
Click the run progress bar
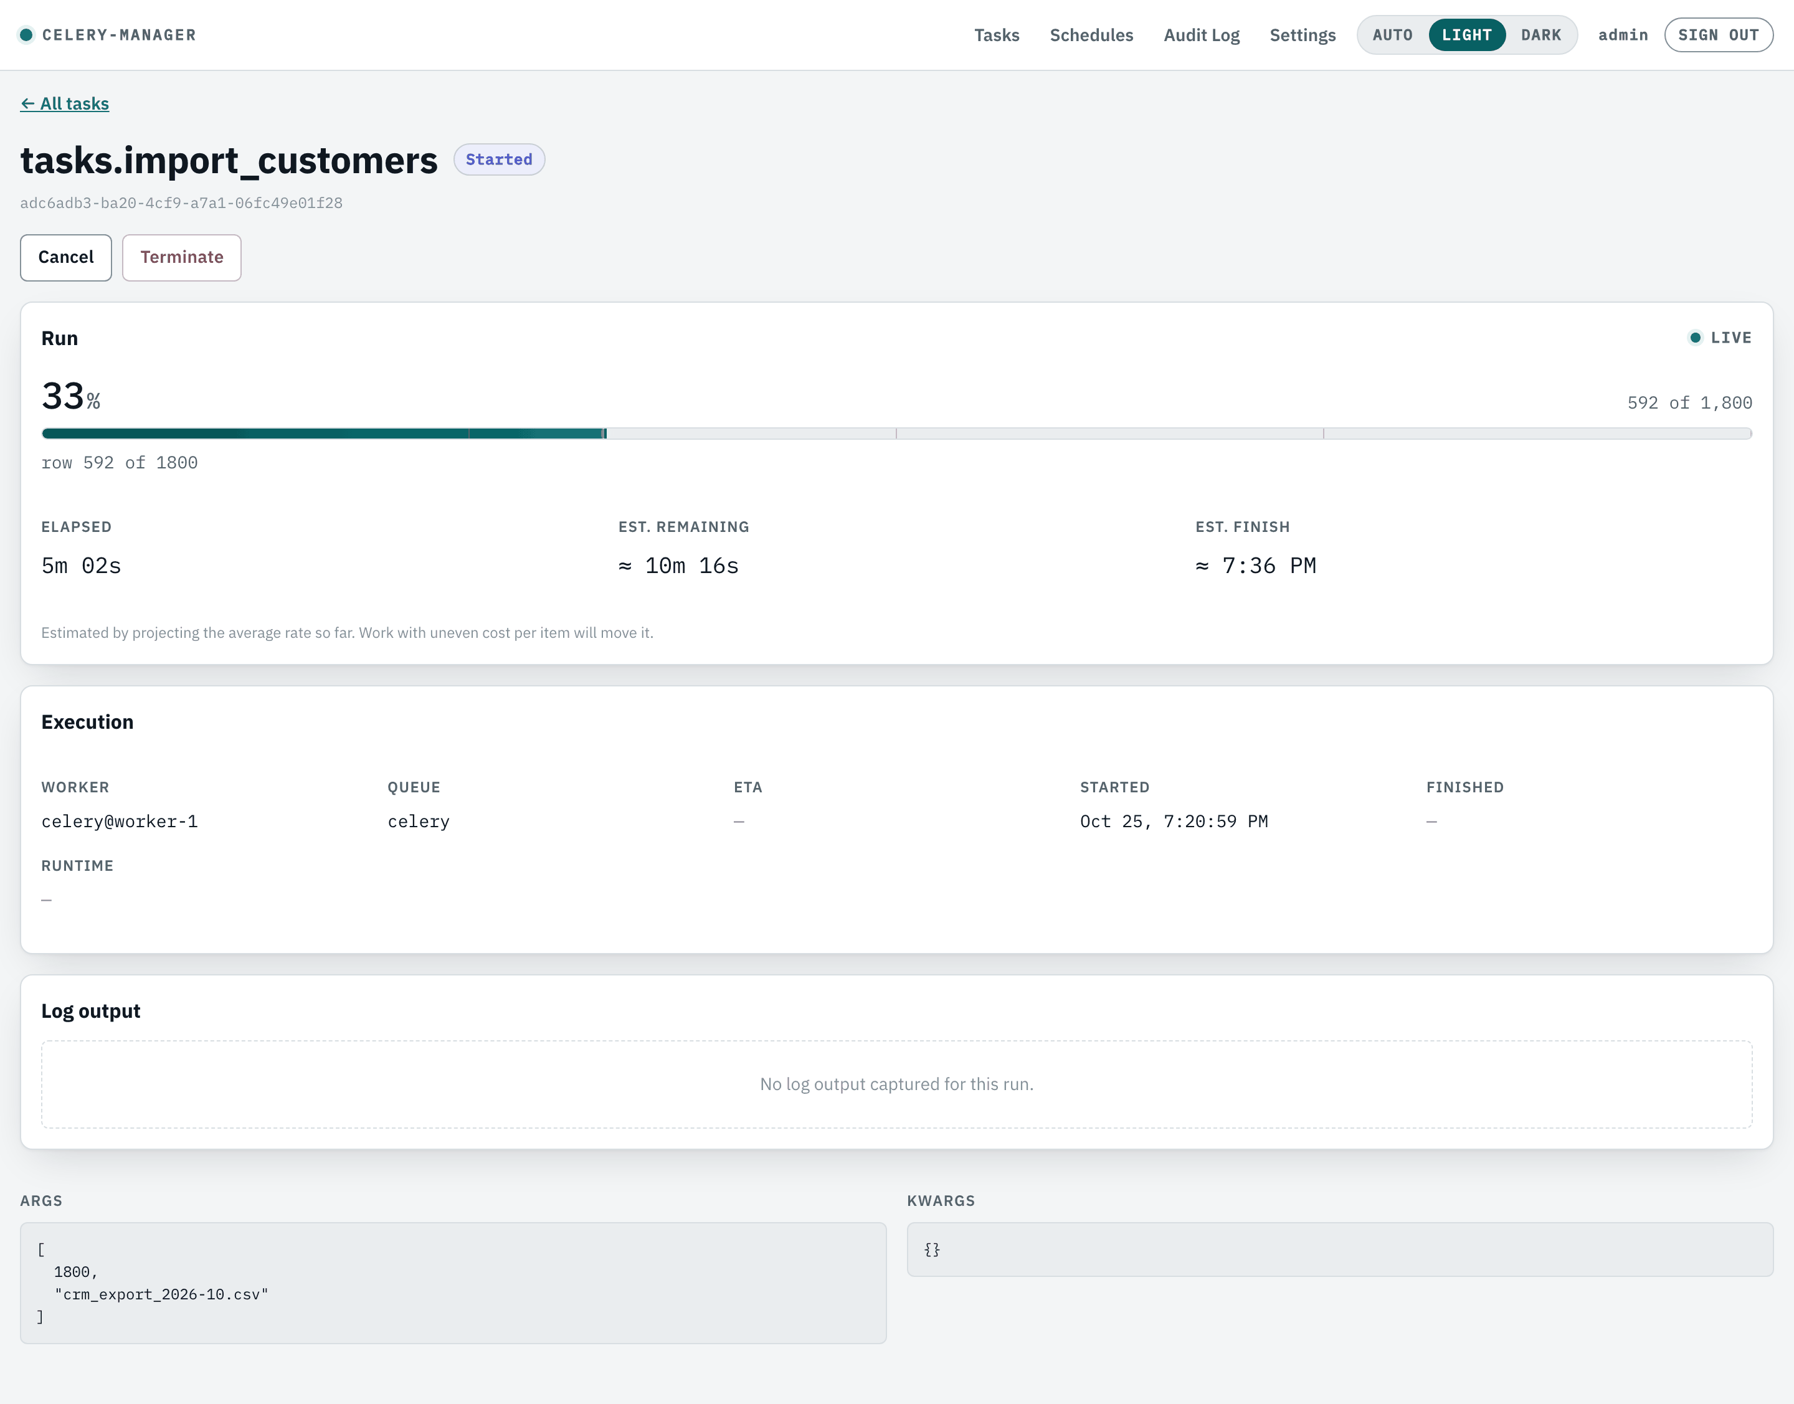pos(896,433)
